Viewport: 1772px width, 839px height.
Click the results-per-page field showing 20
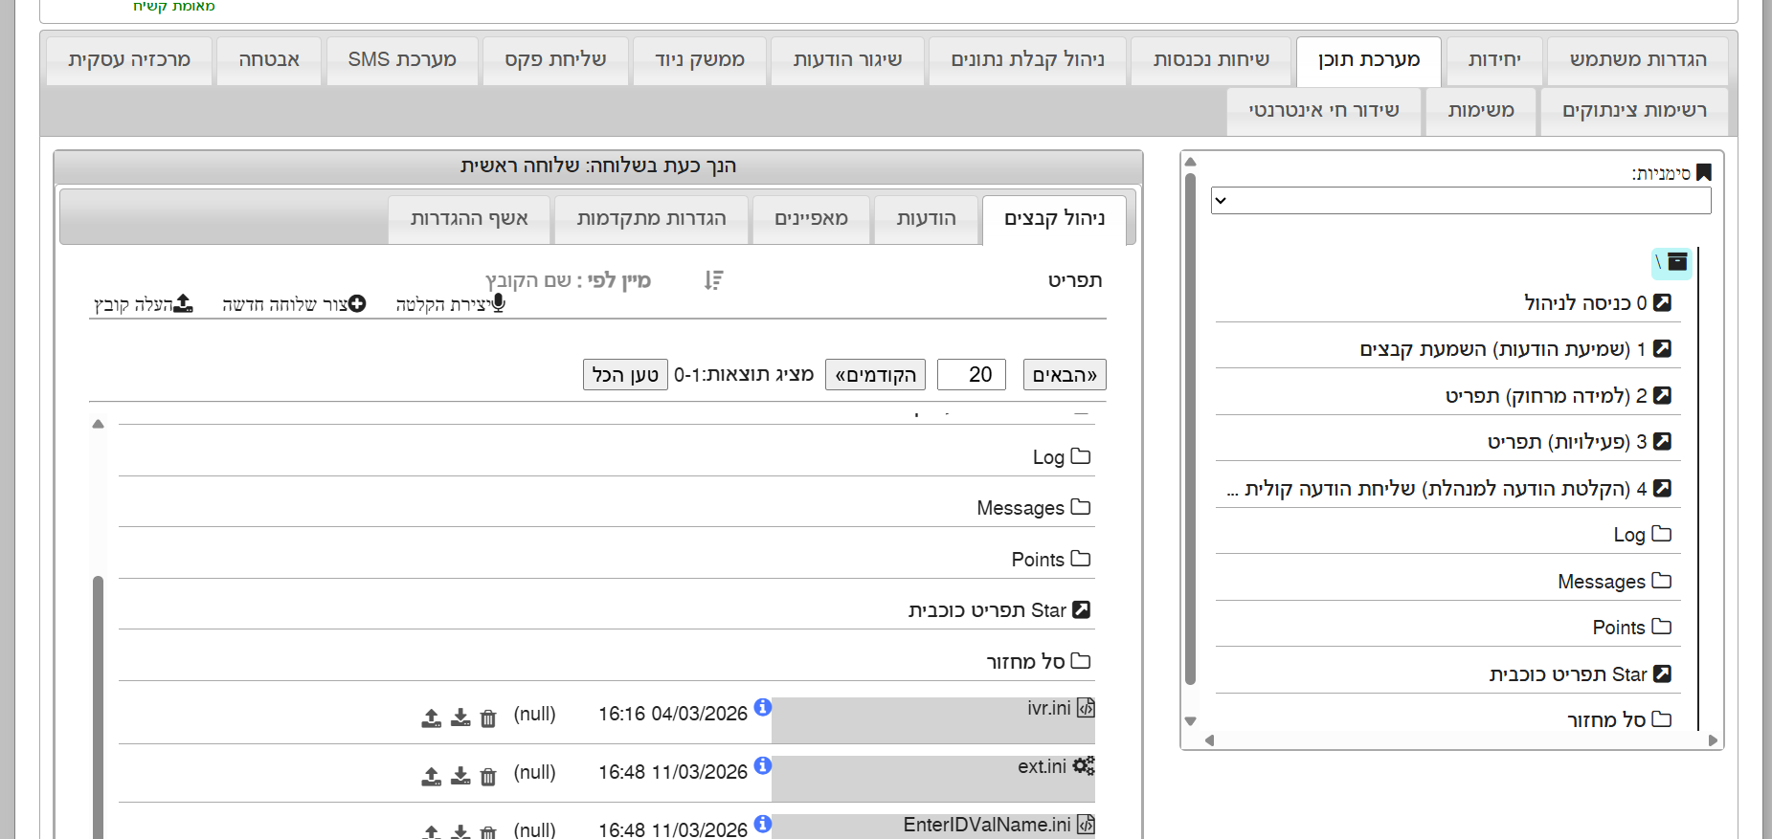(x=972, y=375)
